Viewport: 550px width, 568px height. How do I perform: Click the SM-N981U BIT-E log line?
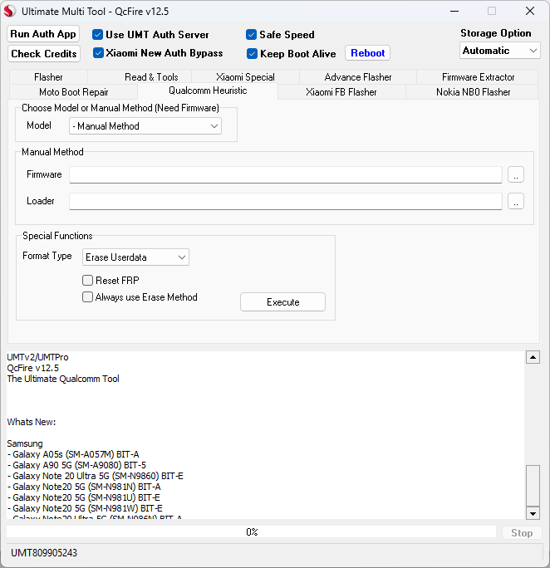pos(83,497)
